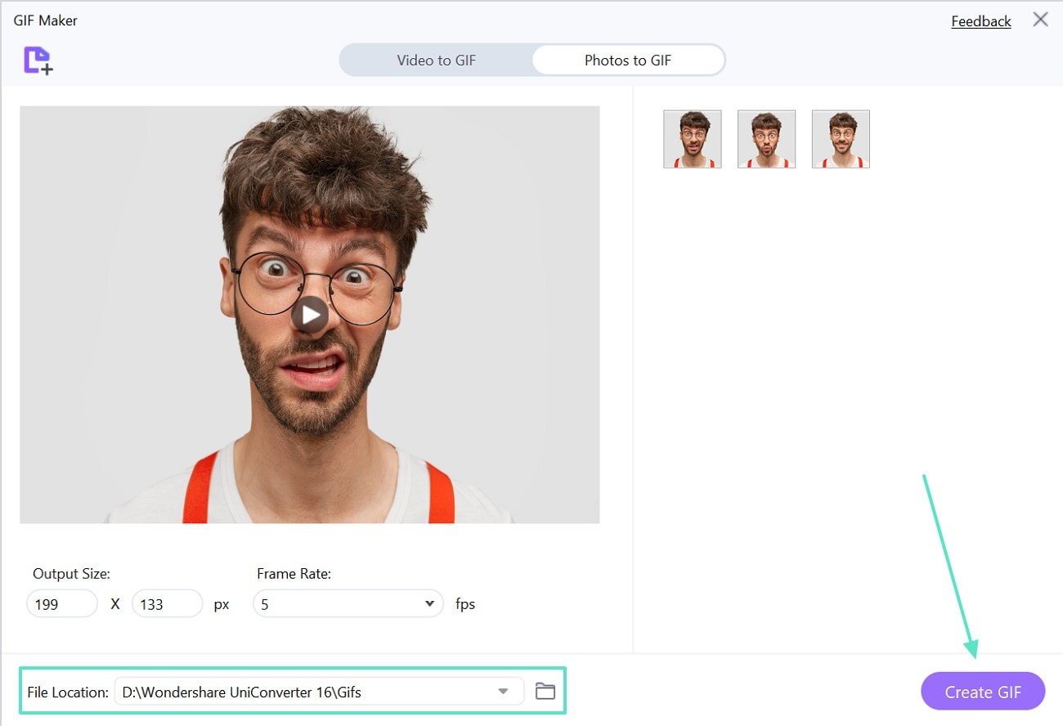This screenshot has height=726, width=1063.
Task: Click the Output Size label
Action: click(x=71, y=574)
